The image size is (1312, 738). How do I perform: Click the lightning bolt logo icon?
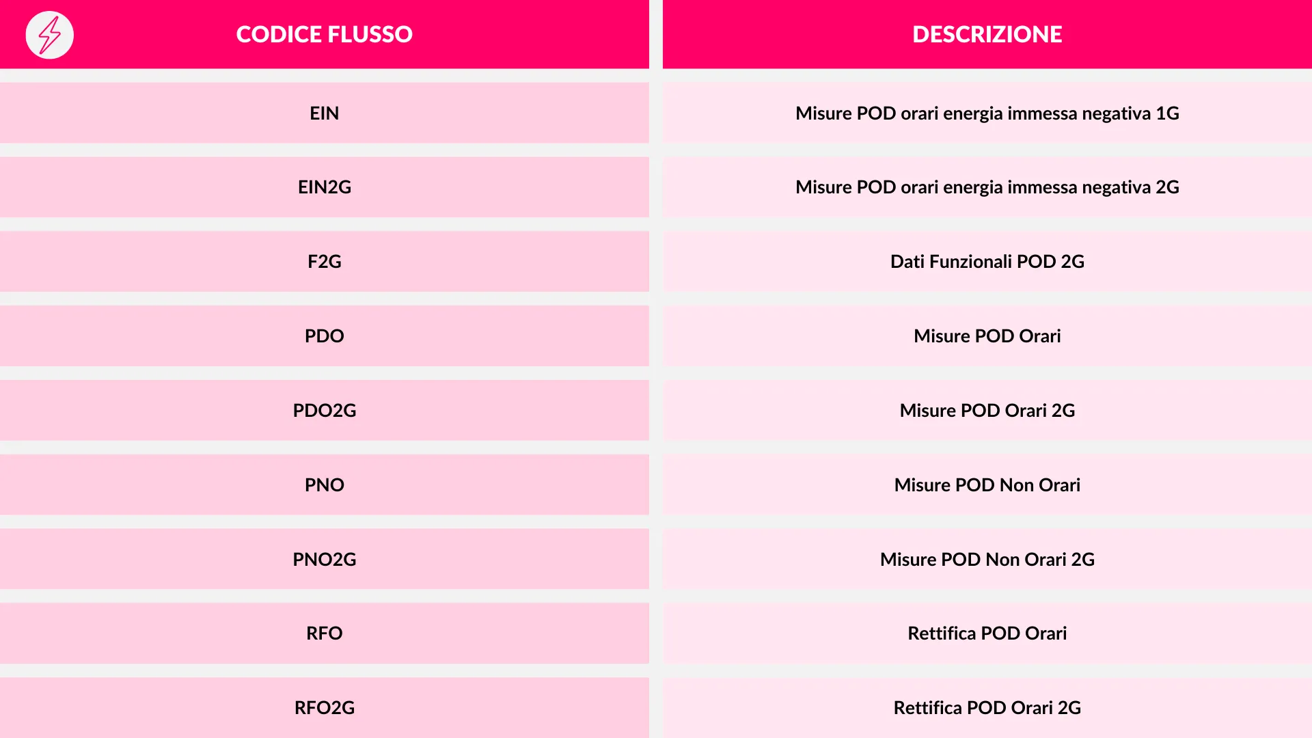point(49,35)
